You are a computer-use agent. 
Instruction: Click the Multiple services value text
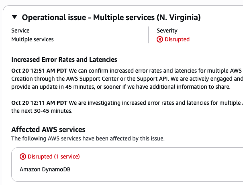pyautogui.click(x=32, y=39)
